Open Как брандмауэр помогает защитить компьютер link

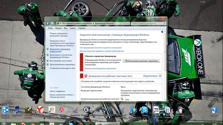(101, 48)
